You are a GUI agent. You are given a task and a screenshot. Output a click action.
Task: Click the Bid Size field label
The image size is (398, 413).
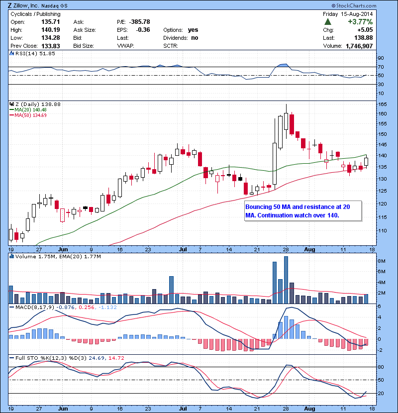pyautogui.click(x=84, y=46)
